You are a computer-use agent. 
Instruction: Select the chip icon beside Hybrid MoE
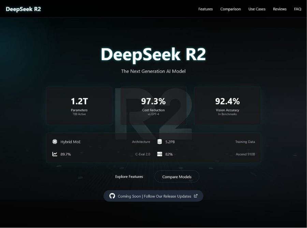(x=54, y=142)
